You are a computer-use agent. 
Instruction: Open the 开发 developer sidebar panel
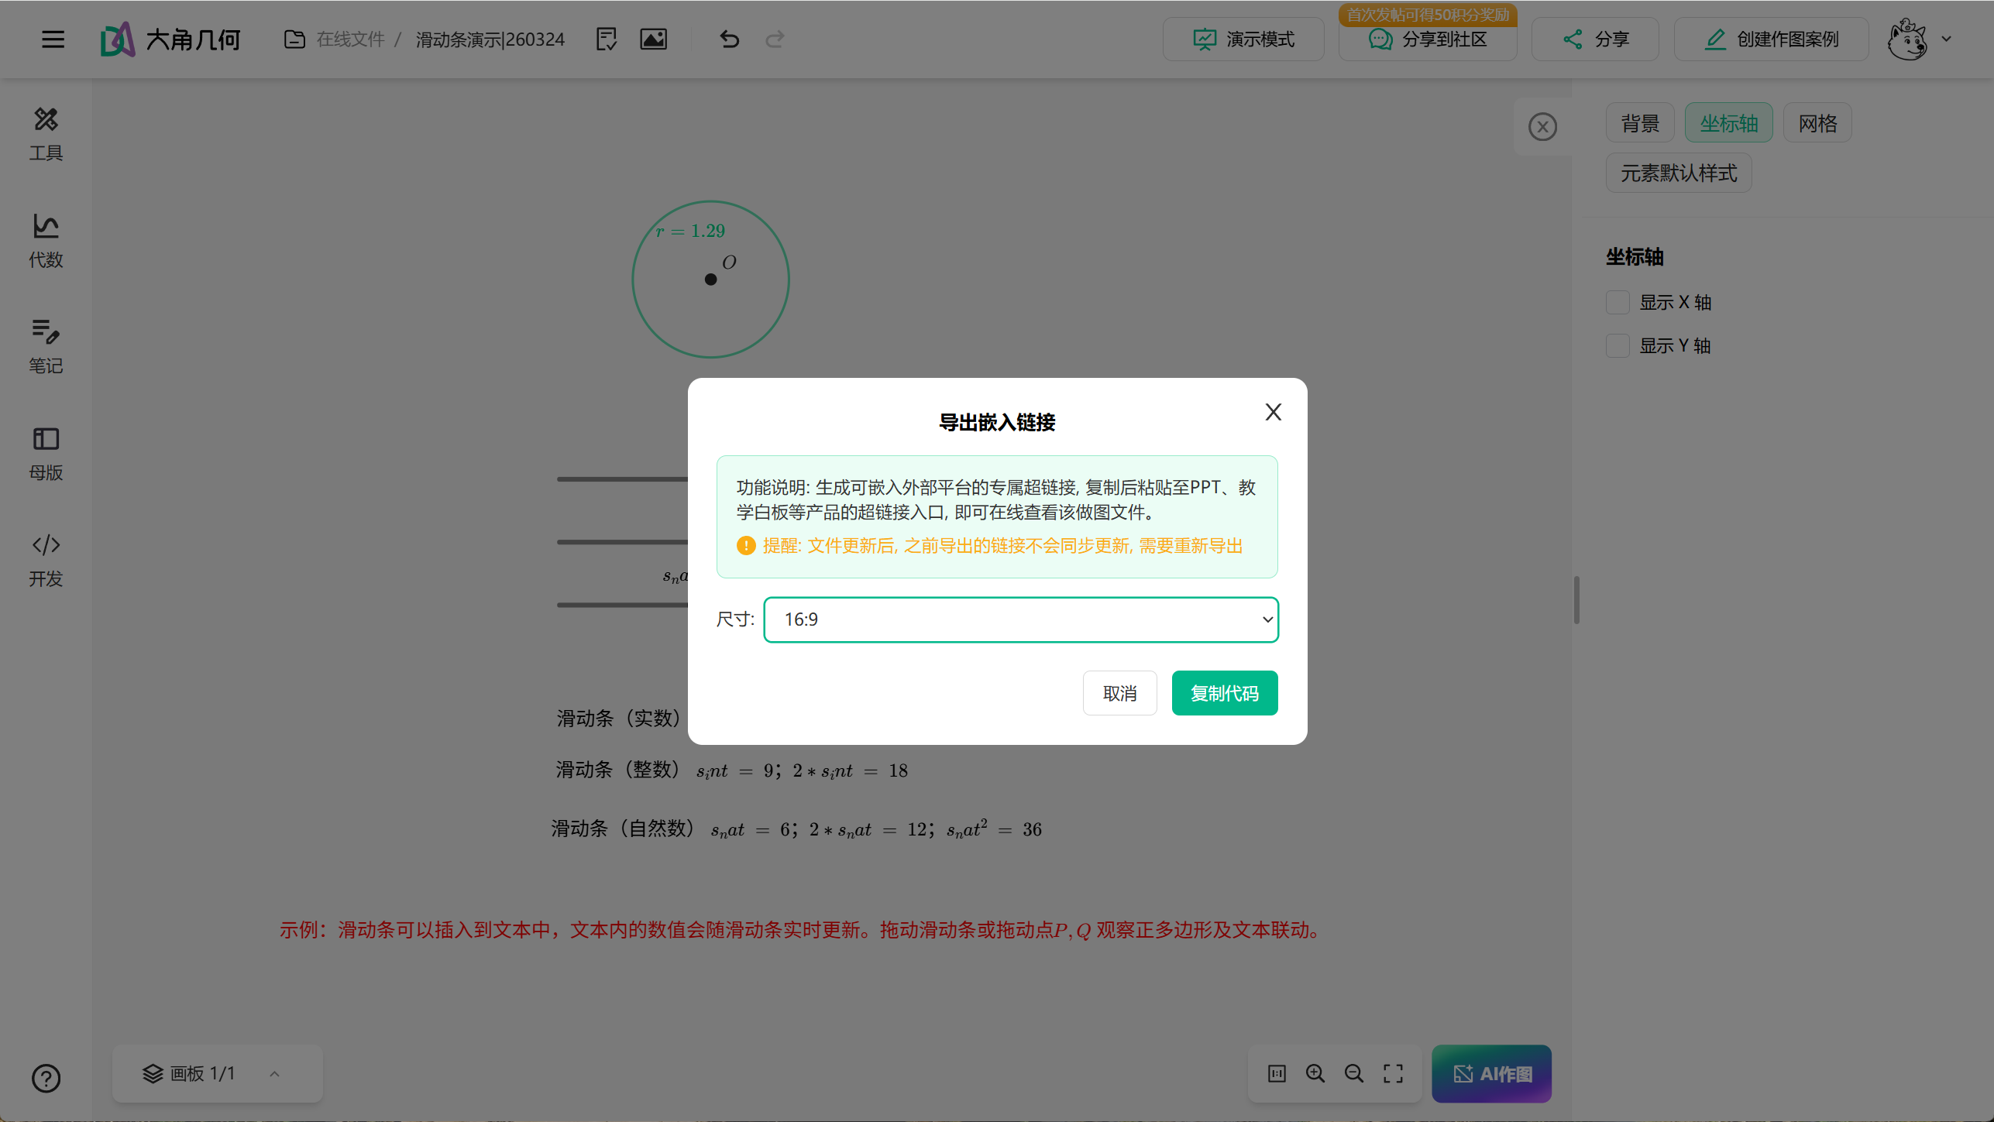[x=46, y=560]
